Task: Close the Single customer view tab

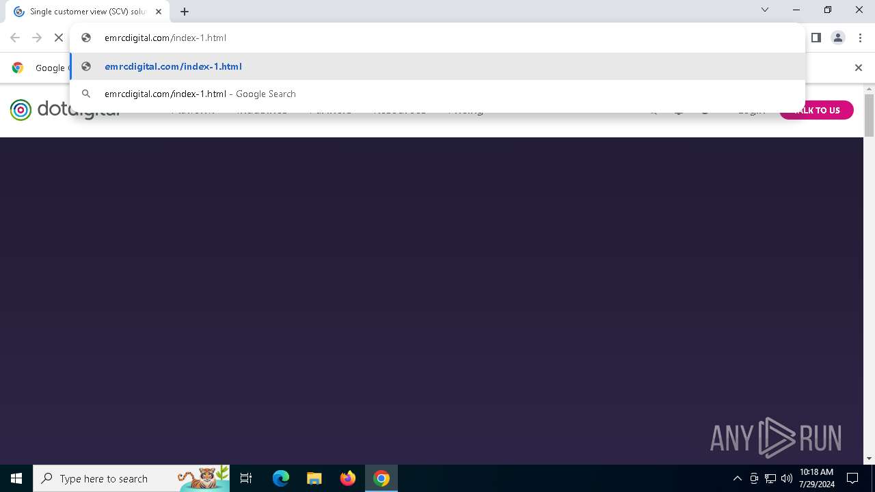Action: [159, 12]
